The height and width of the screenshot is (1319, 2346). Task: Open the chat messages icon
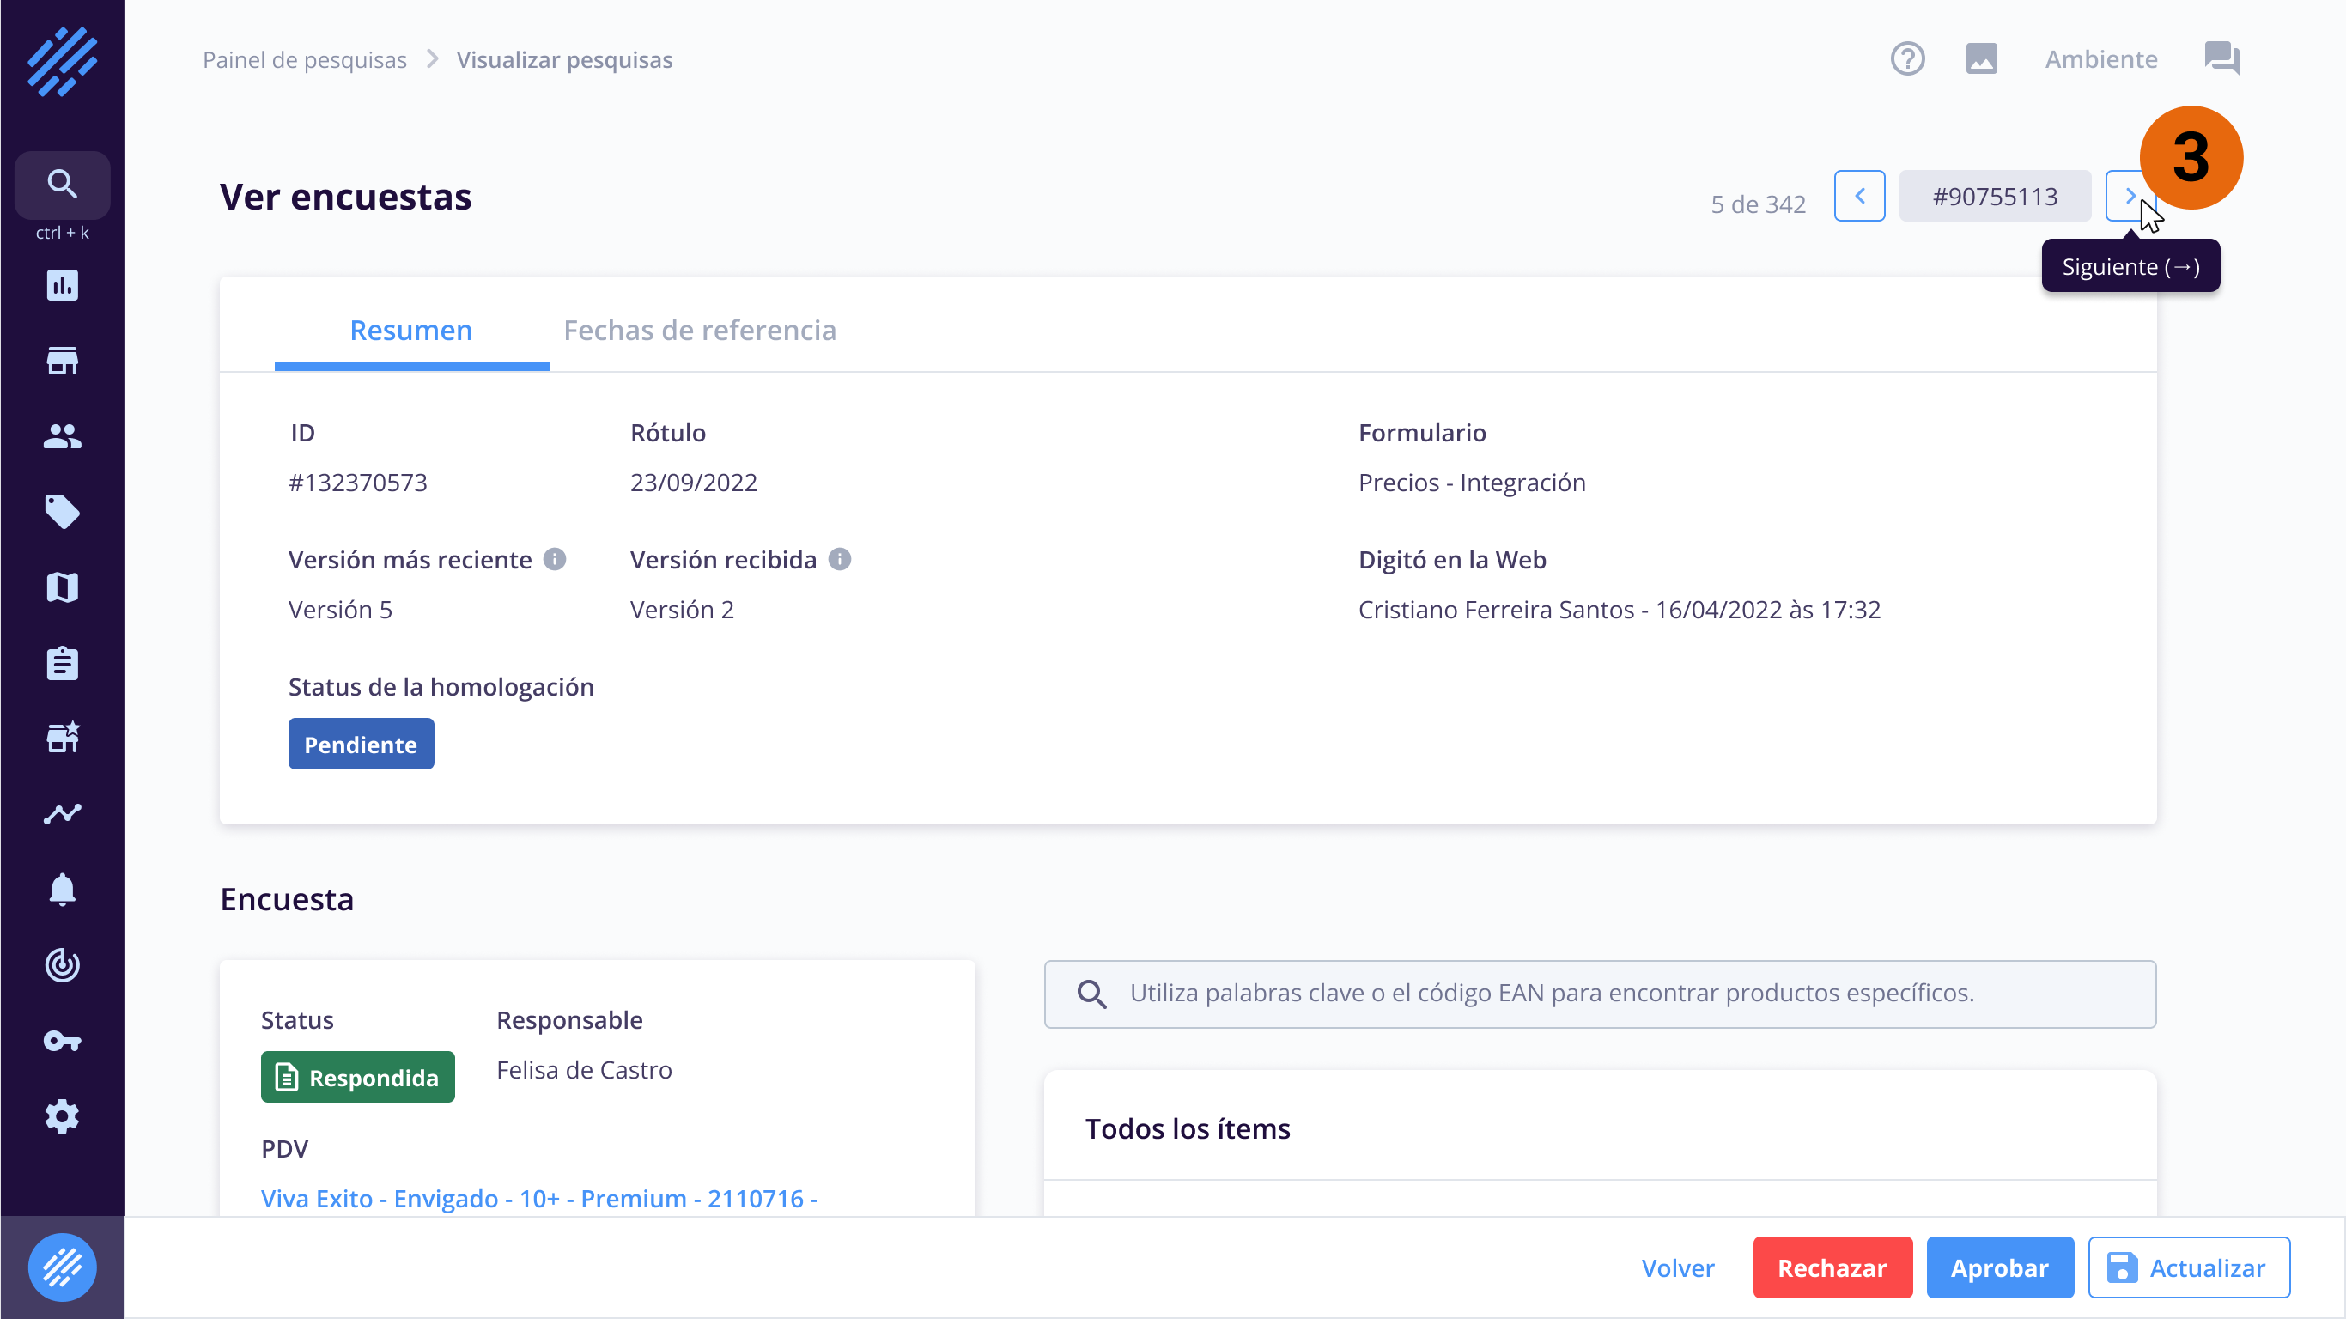[x=2221, y=59]
